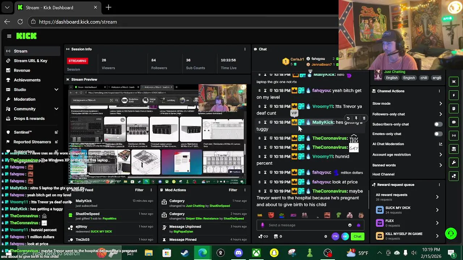Click the browser address bar URL
463x260 pixels.
(x=78, y=22)
